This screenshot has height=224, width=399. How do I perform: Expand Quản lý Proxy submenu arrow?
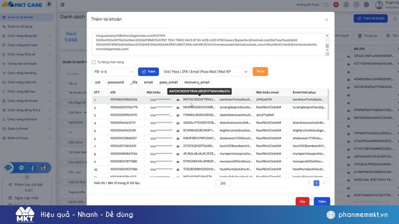point(50,138)
